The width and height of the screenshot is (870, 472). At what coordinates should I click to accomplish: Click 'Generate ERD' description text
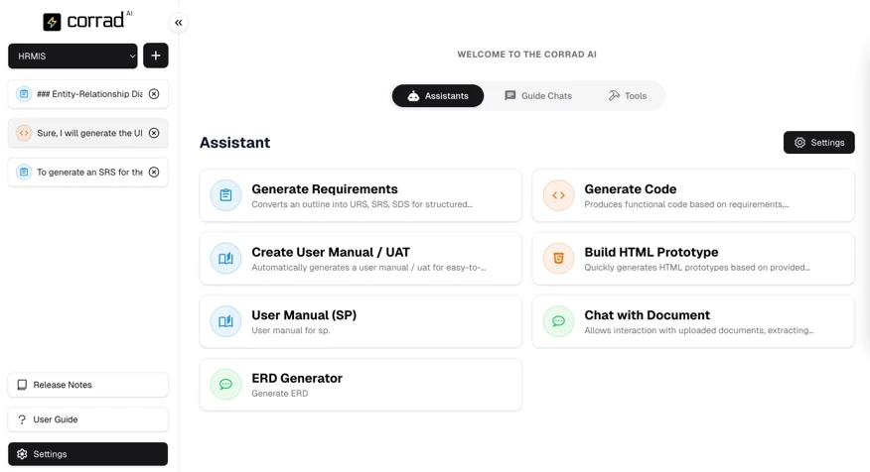(x=280, y=394)
